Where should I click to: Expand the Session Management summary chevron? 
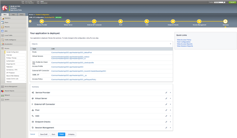pyautogui.click(x=170, y=128)
